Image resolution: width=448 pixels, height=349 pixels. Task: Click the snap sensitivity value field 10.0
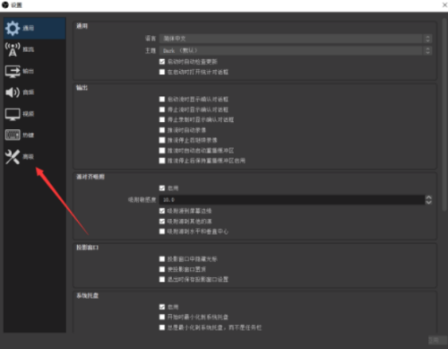292,200
